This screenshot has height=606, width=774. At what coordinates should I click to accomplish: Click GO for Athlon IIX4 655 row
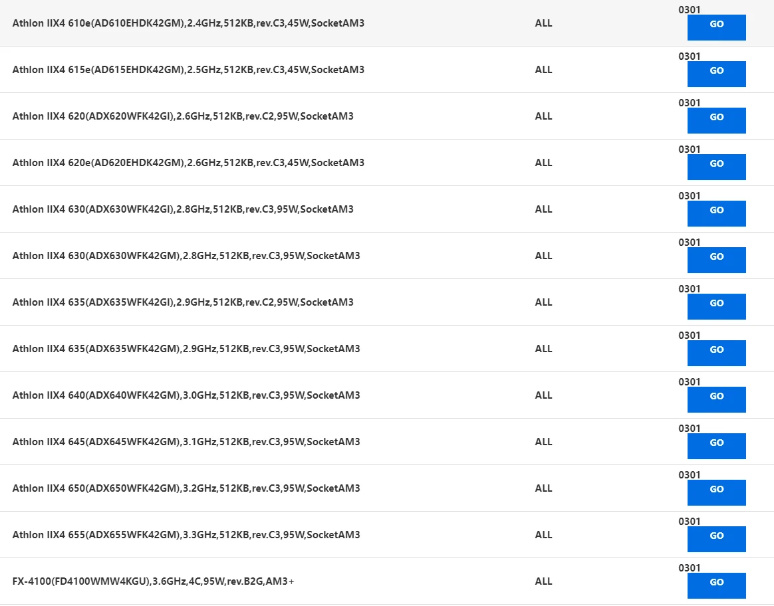pyautogui.click(x=716, y=539)
